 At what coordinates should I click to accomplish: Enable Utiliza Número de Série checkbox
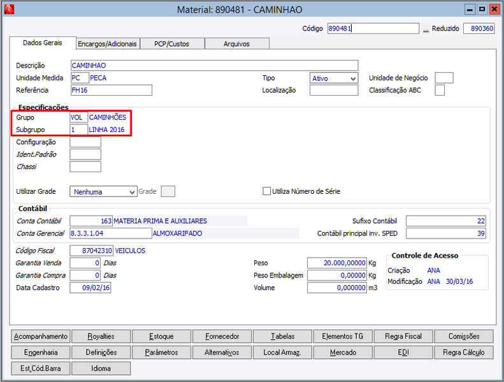coord(266,191)
